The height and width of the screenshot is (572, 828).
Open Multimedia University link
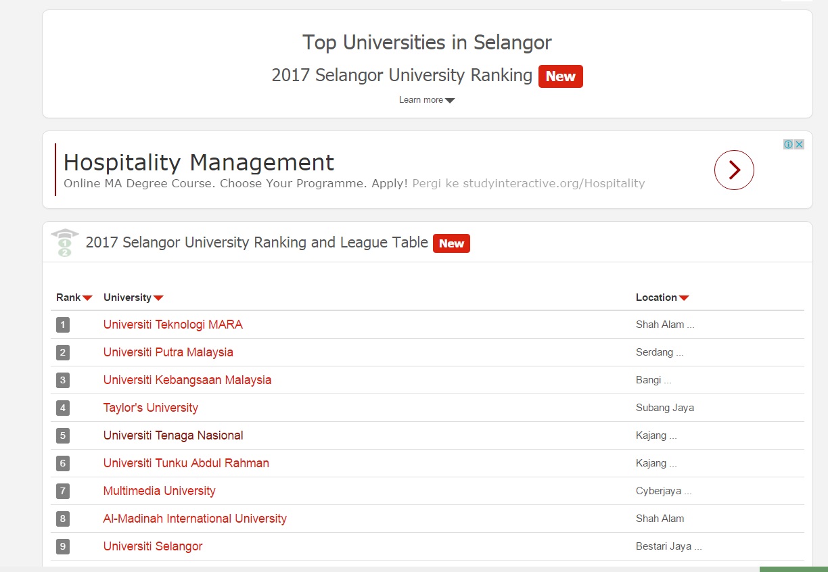pos(160,491)
